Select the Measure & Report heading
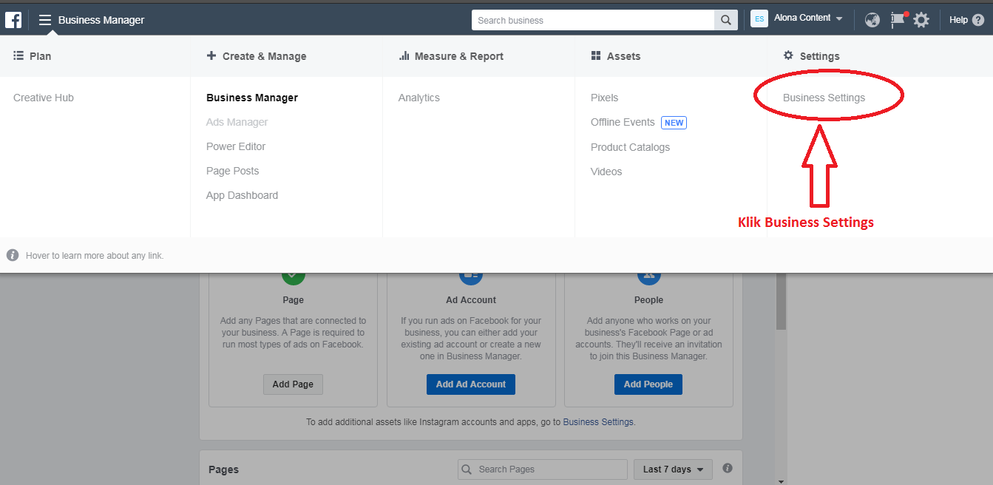993x485 pixels. click(451, 56)
